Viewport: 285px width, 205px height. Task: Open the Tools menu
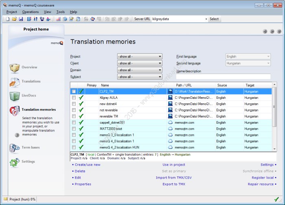tap(61, 12)
